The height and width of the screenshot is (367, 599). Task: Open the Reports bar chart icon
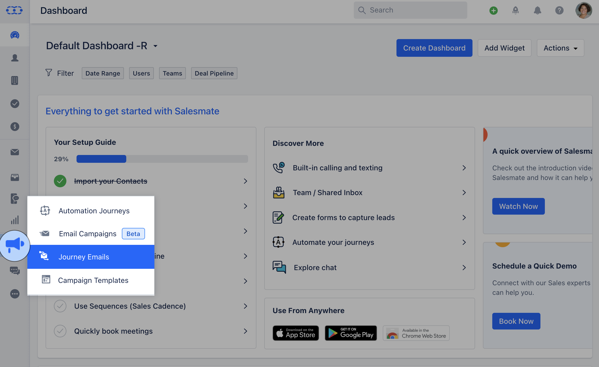[x=15, y=220]
